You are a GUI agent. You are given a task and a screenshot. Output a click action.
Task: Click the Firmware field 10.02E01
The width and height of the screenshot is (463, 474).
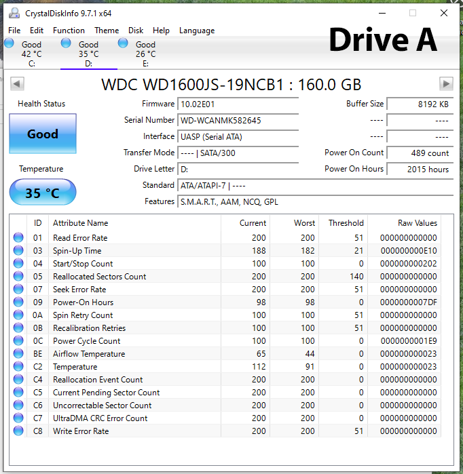[x=238, y=104]
